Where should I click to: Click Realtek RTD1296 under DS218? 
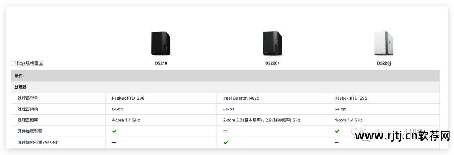click(128, 98)
